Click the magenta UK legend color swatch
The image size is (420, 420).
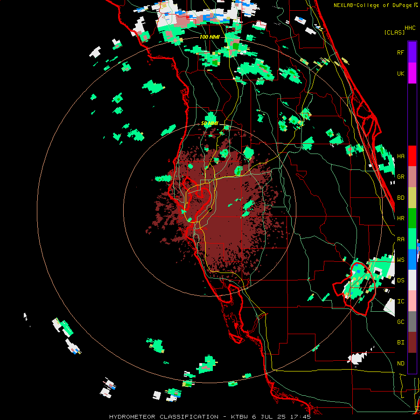click(412, 73)
